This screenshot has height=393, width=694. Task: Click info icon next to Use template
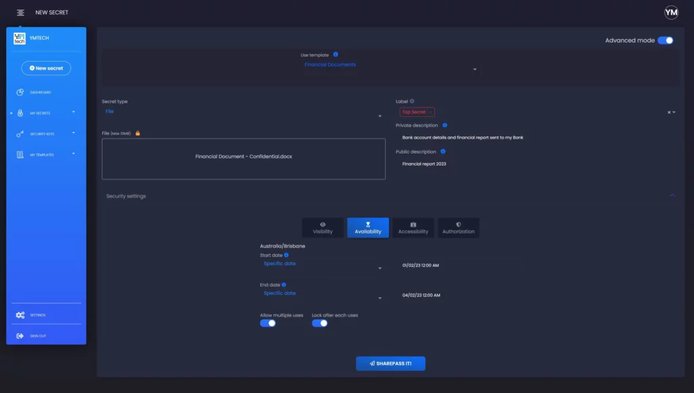click(x=336, y=55)
